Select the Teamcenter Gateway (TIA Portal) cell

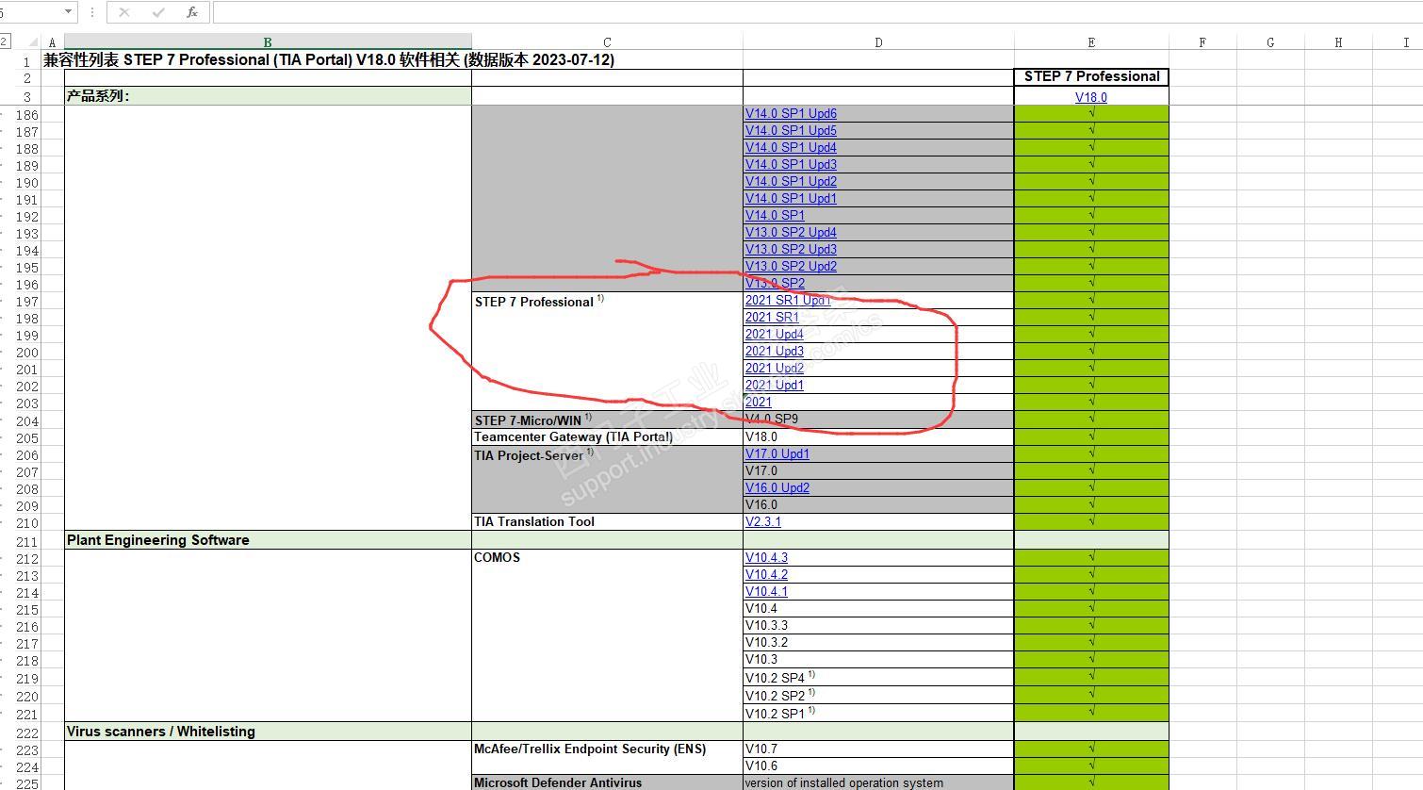(607, 436)
